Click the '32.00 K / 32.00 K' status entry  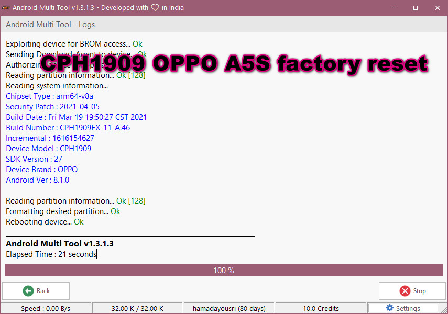click(137, 308)
